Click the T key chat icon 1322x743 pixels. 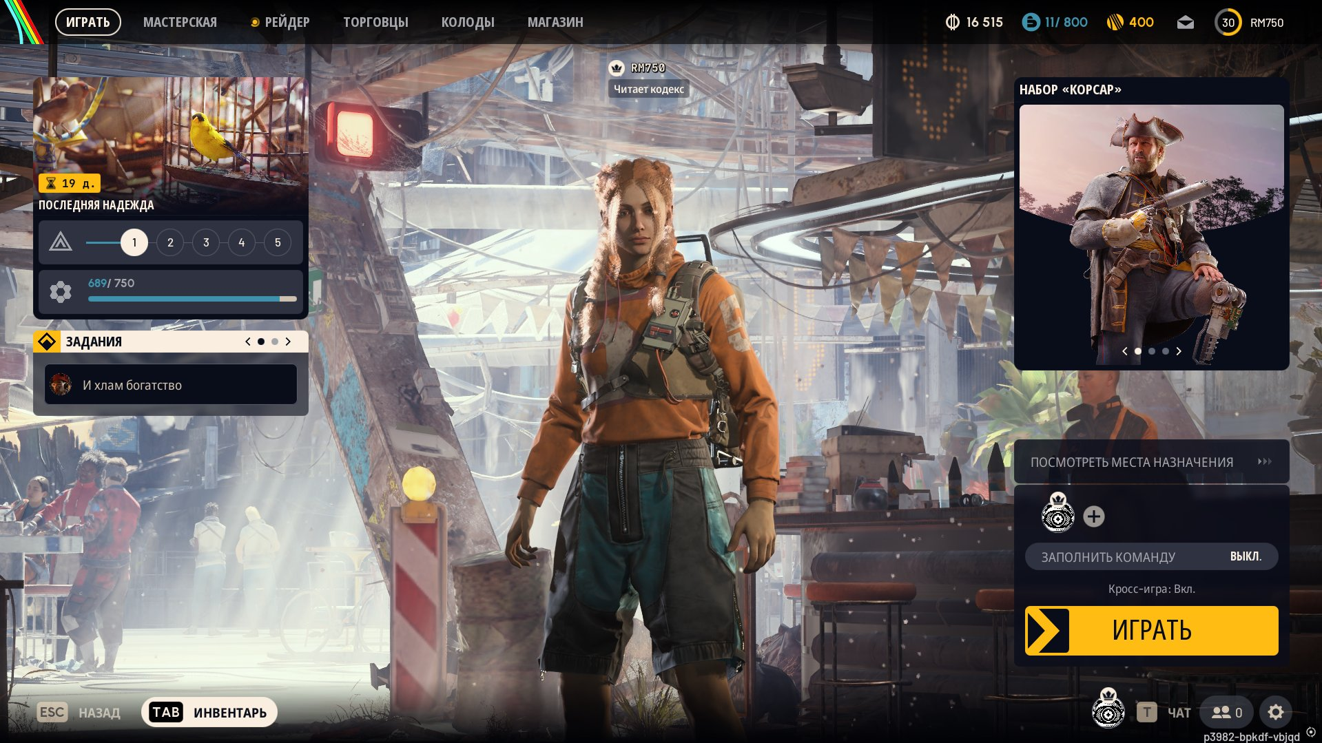(x=1146, y=712)
